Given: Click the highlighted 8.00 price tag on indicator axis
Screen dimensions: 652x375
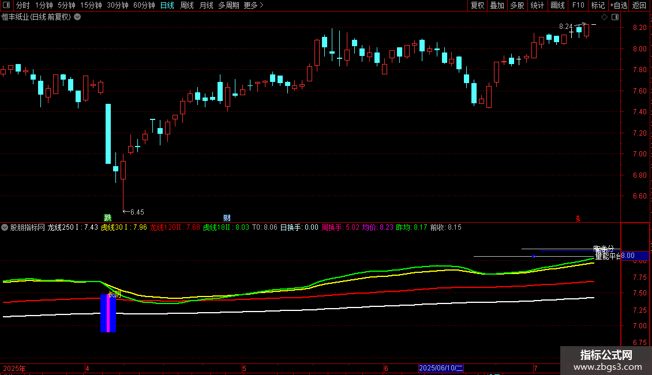Looking at the screenshot, I should point(635,256).
